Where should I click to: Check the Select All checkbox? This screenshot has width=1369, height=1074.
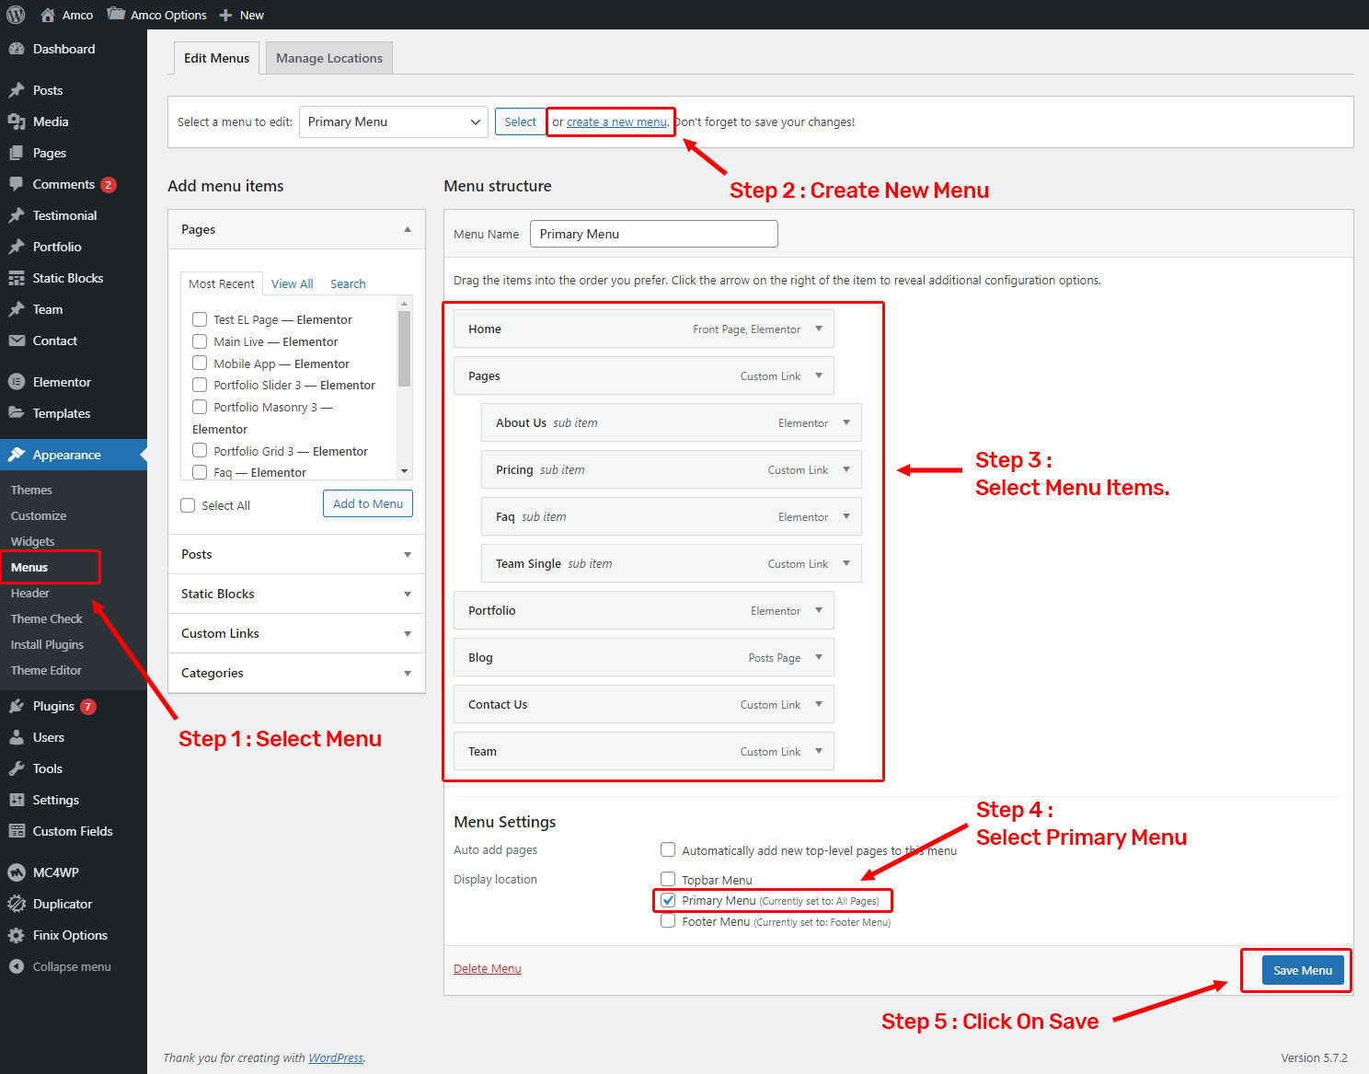189,505
